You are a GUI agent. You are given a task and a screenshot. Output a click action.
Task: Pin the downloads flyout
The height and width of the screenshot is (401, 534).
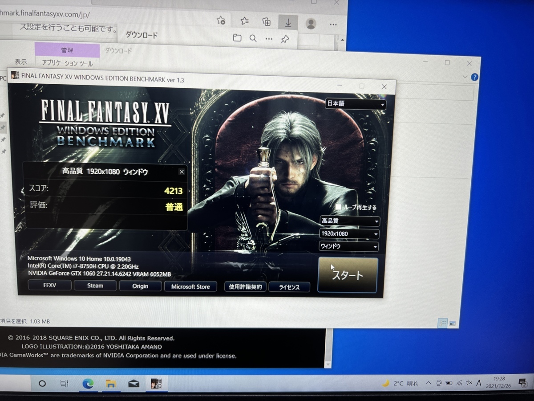pos(285,39)
